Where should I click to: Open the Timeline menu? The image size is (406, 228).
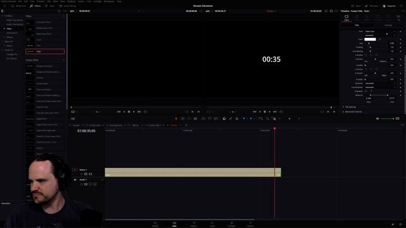click(x=41, y=1)
